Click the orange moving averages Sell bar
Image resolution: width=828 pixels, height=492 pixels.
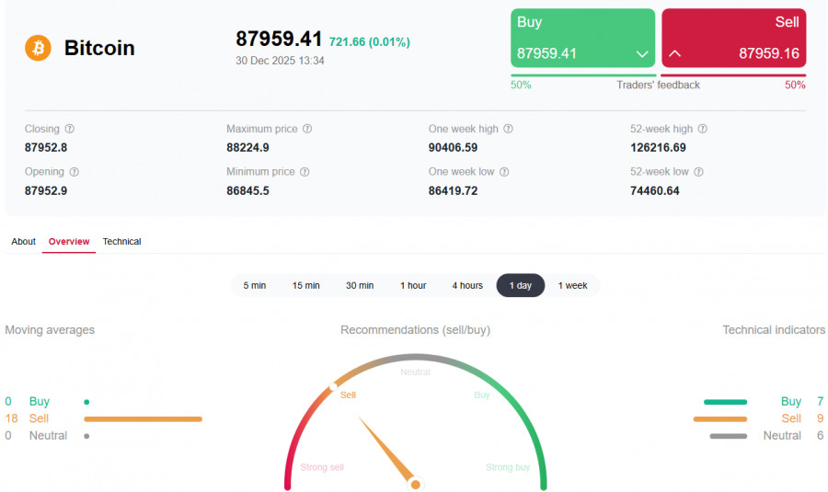click(144, 419)
